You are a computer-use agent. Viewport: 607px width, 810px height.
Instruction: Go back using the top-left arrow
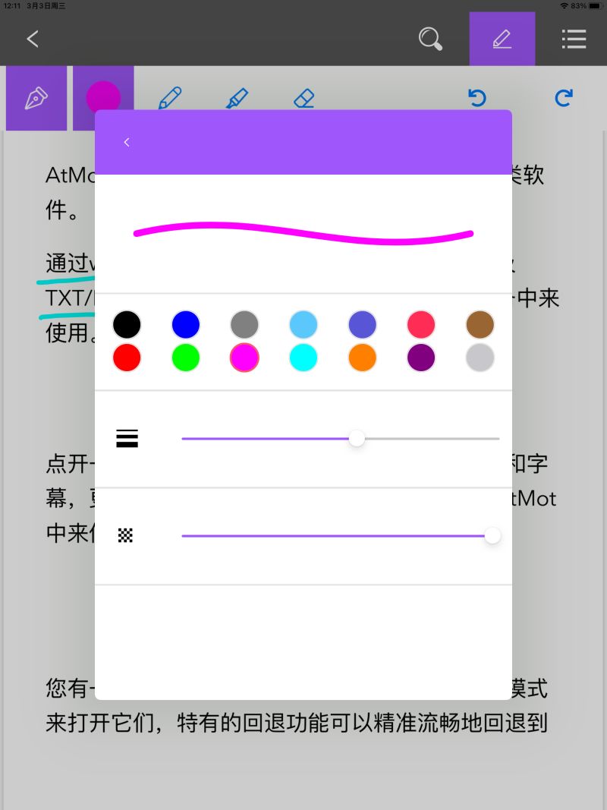33,39
